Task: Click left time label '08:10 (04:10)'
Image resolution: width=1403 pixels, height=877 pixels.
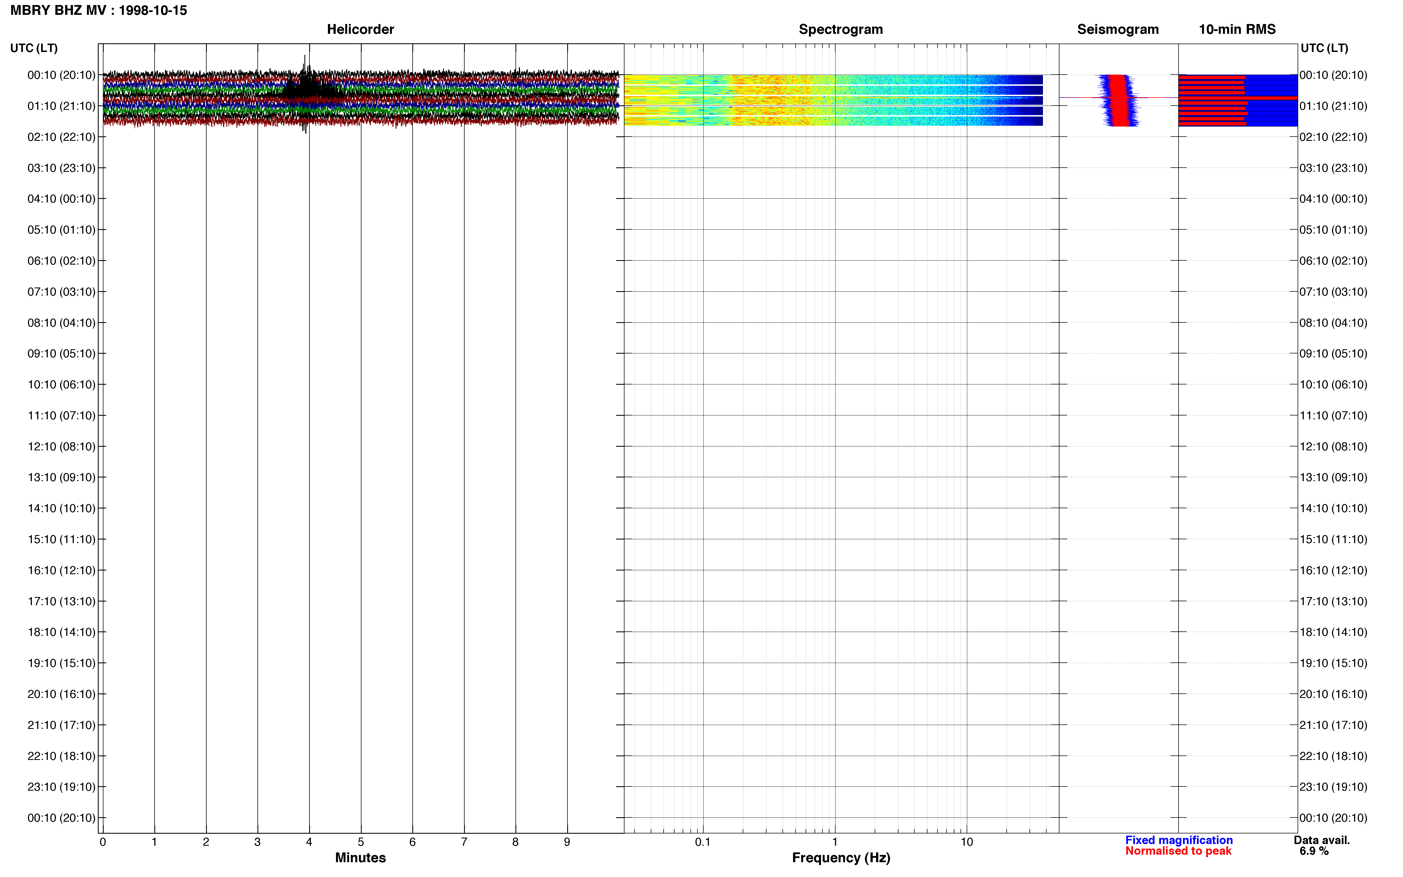Action: point(61,322)
